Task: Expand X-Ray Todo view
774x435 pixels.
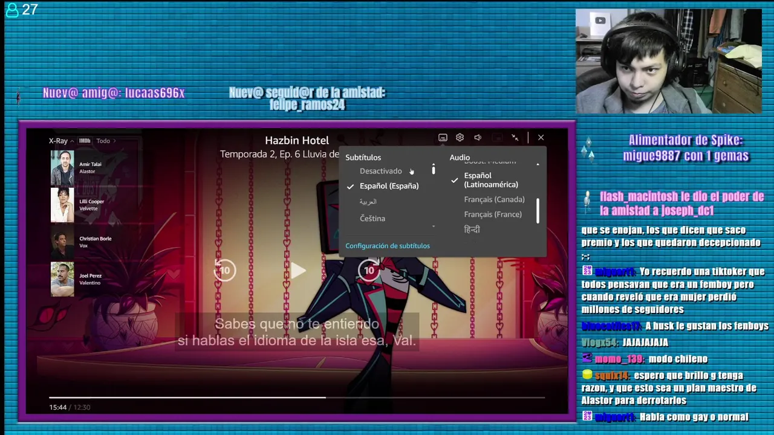Action: (x=106, y=141)
